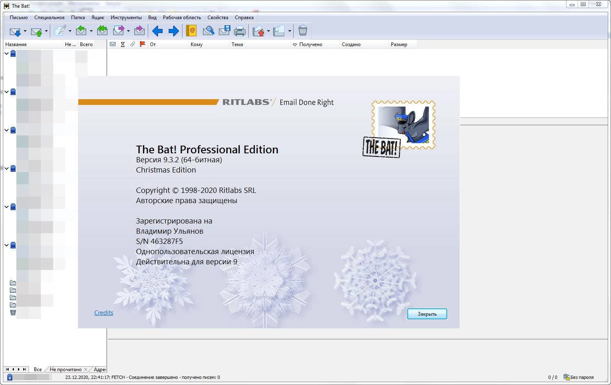Collapse the topmost account node in folder tree
This screenshot has width=611, height=385.
coord(7,53)
